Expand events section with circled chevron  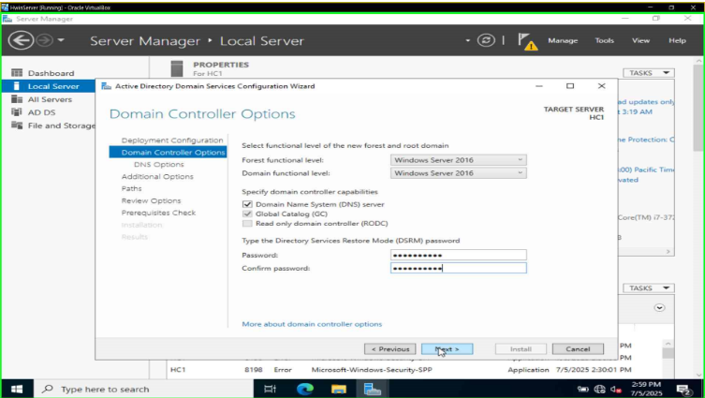point(659,307)
